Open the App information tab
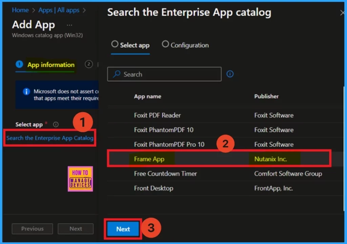Viewport: 347px width, 244px height. [x=51, y=65]
